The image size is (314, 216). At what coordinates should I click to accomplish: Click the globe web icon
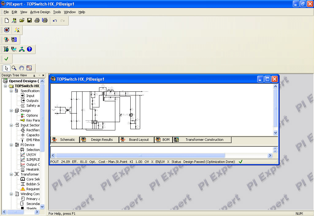7,49
